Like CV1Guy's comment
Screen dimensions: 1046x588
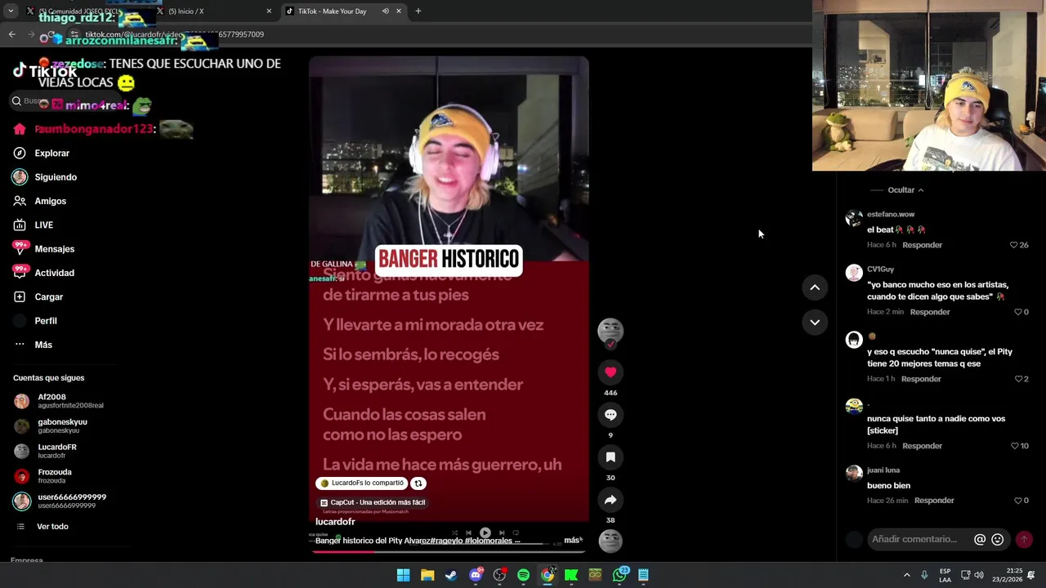coord(1018,312)
